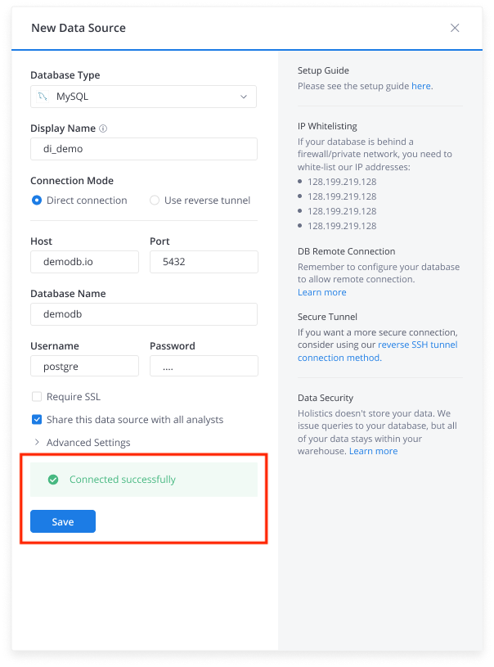
Task: Click Learn more under DB Remote Connection
Action: pyautogui.click(x=321, y=291)
